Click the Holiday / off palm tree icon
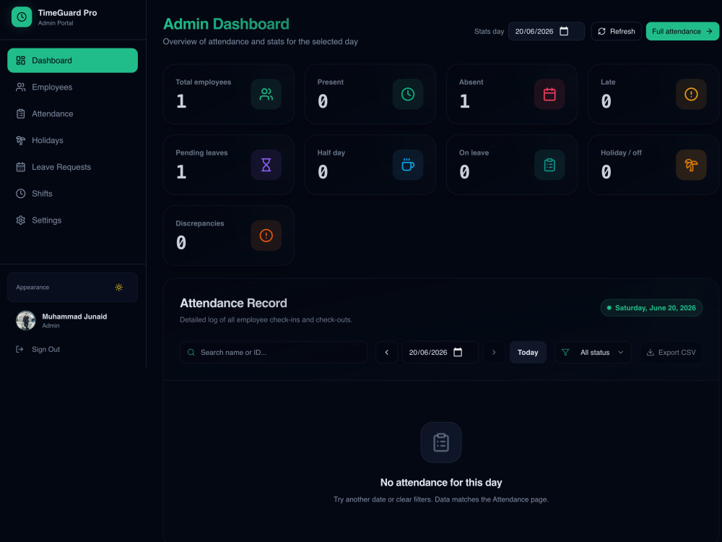The width and height of the screenshot is (722, 542). coord(691,165)
